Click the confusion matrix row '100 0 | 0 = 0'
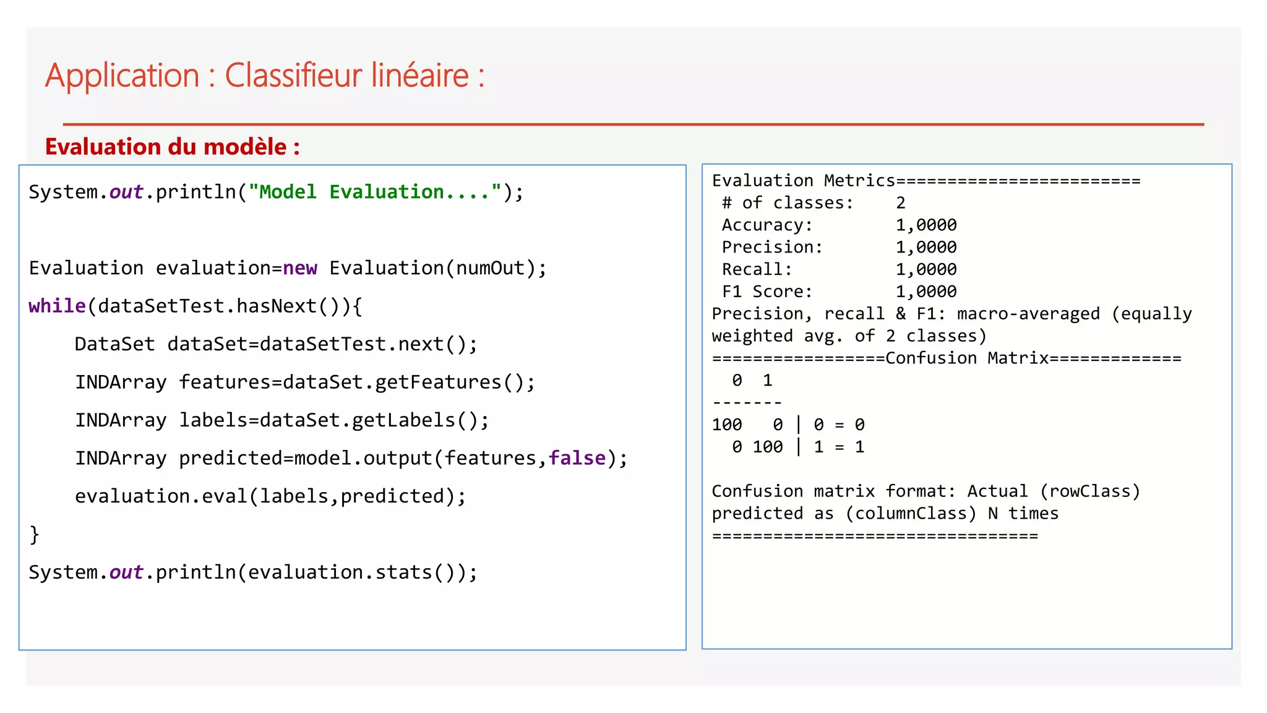This screenshot has width=1267, height=713. pos(788,425)
